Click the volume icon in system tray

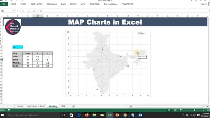pyautogui.click(x=195, y=115)
